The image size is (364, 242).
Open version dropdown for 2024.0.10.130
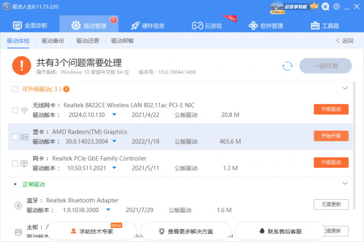click(114, 115)
